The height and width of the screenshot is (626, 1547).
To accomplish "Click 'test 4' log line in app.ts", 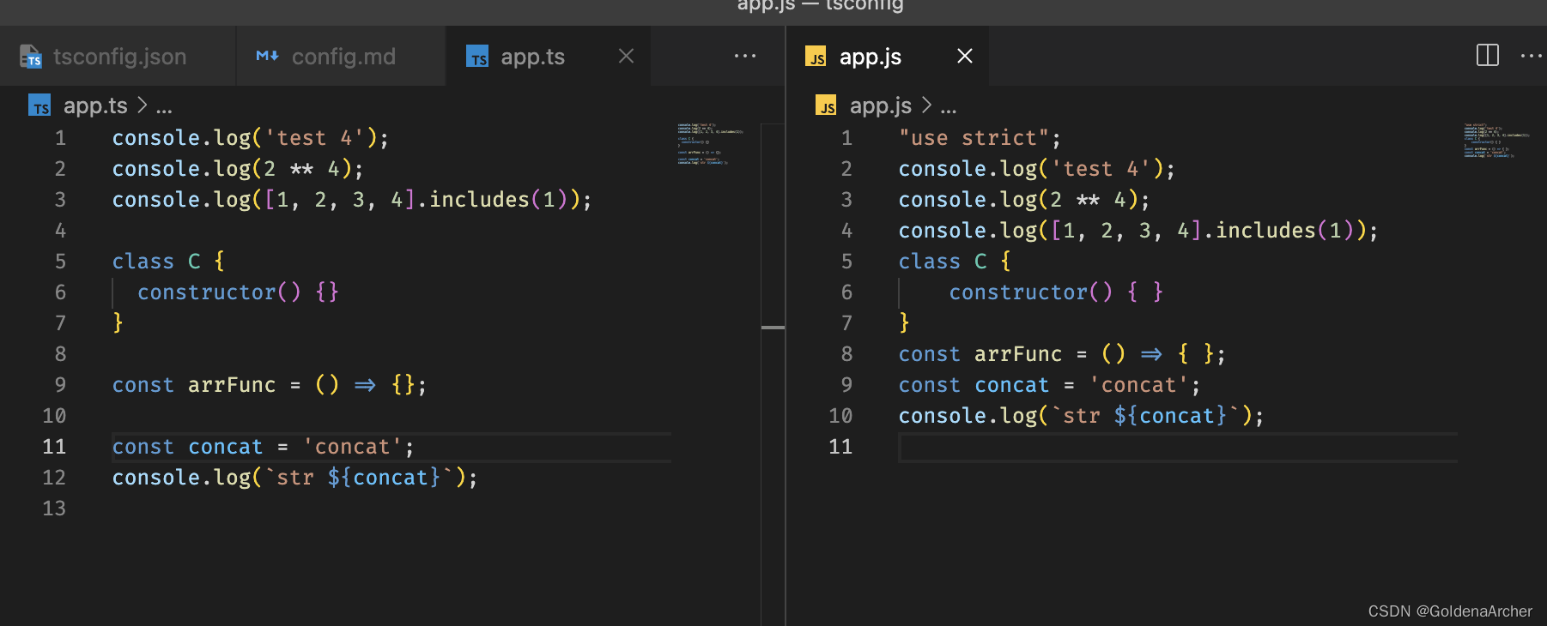I will (x=251, y=138).
